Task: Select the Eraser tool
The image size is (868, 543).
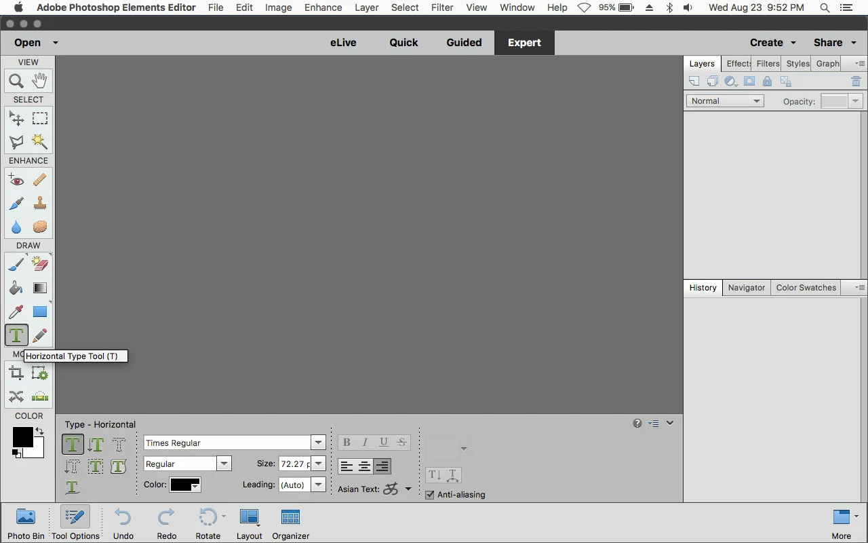Action: click(x=40, y=265)
